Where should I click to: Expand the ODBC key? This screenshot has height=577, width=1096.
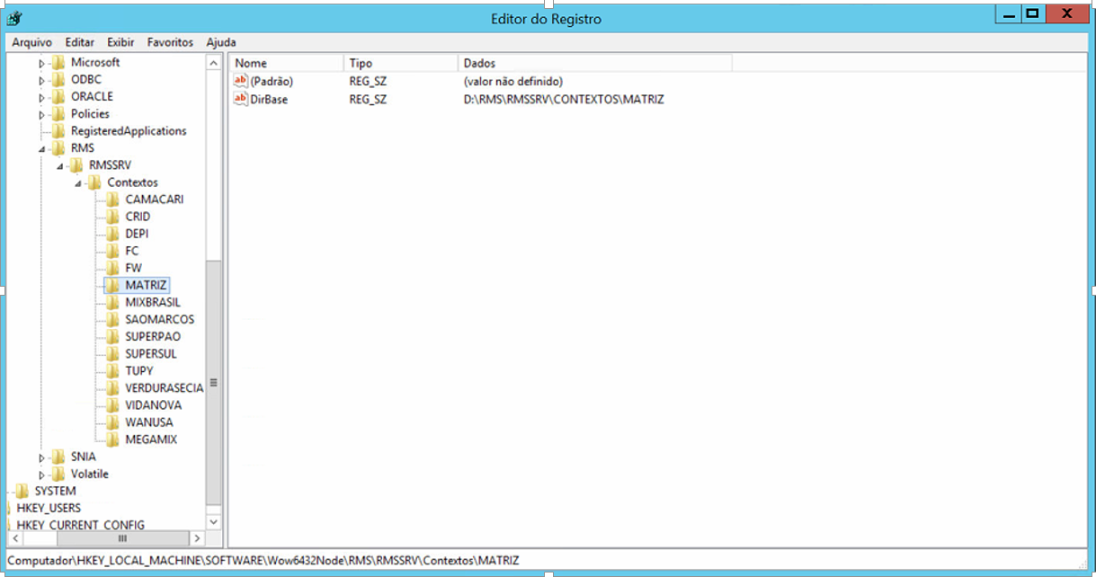click(41, 80)
